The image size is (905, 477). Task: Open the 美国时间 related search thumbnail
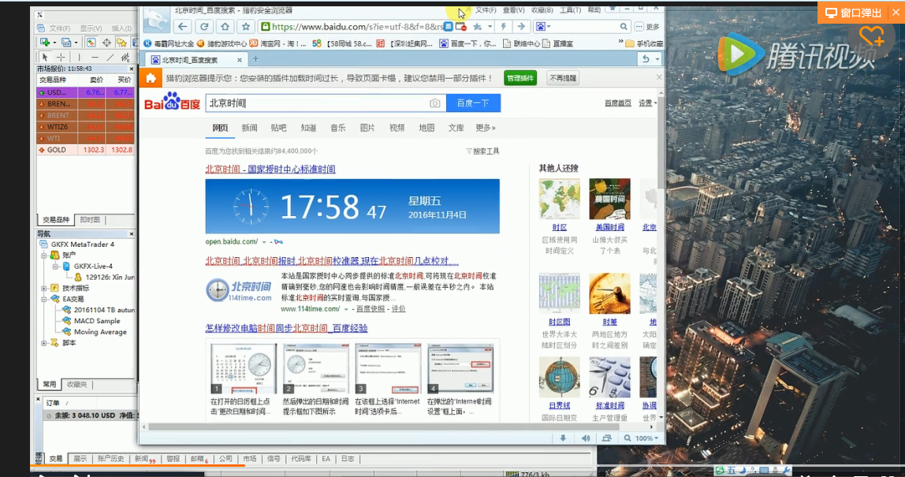click(x=609, y=199)
